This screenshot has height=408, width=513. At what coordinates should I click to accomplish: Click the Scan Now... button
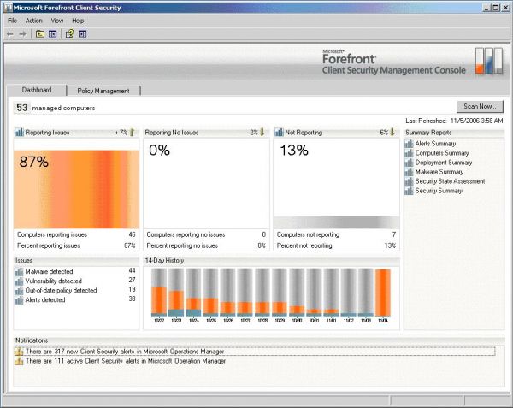point(480,106)
